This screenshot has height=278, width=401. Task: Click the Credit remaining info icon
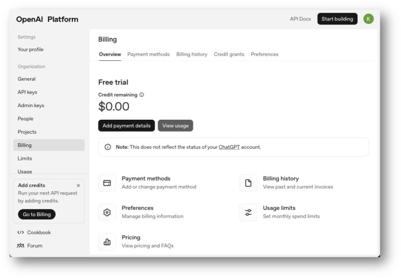[x=142, y=95]
